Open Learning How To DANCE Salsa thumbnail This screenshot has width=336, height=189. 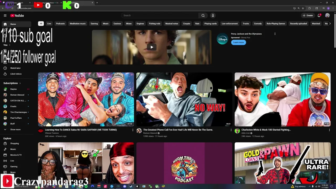86,99
